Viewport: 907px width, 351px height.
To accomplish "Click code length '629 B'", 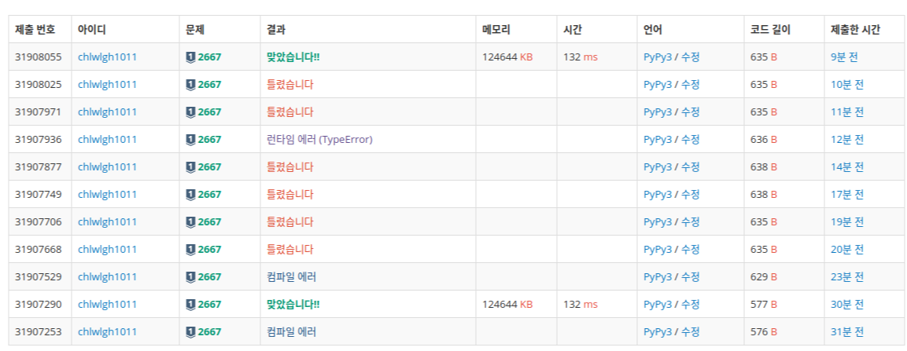I will tap(763, 277).
